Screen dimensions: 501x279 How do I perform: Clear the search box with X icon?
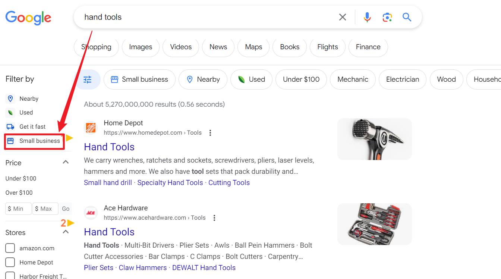coord(342,17)
